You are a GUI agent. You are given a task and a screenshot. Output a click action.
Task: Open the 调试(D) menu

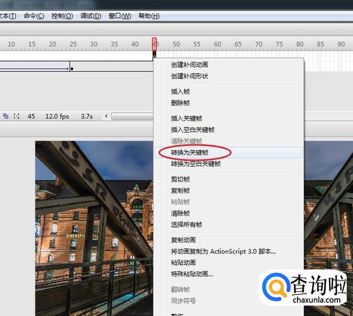point(90,16)
